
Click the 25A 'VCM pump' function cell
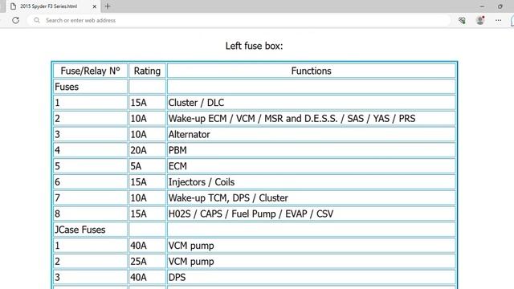(311, 262)
